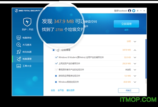Open the 隔离区 button
Image resolution: width=158 pixels, height=107 pixels.
[128, 91]
